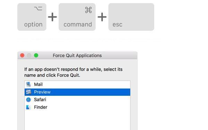Click the esc key graphic
Screen dimensions: 208x130
click(131, 17)
